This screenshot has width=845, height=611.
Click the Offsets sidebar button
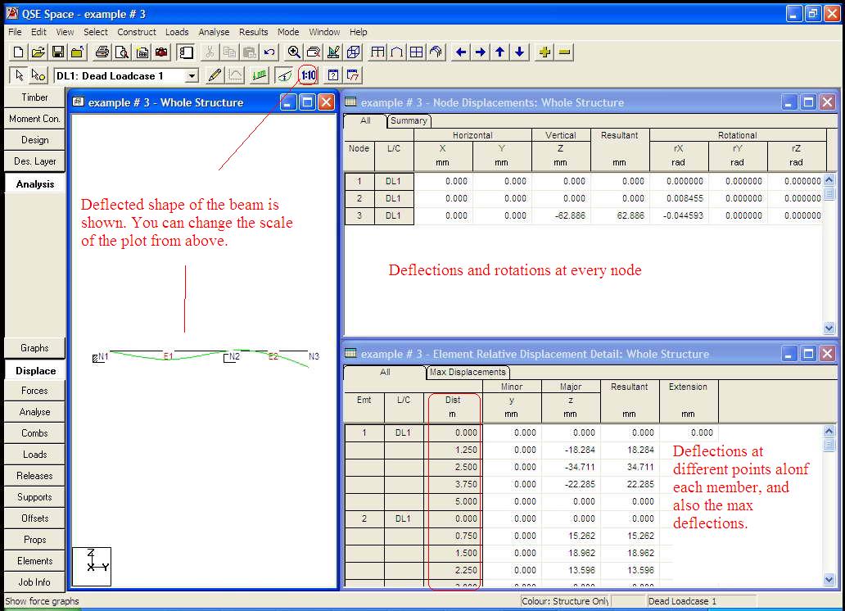tap(34, 518)
